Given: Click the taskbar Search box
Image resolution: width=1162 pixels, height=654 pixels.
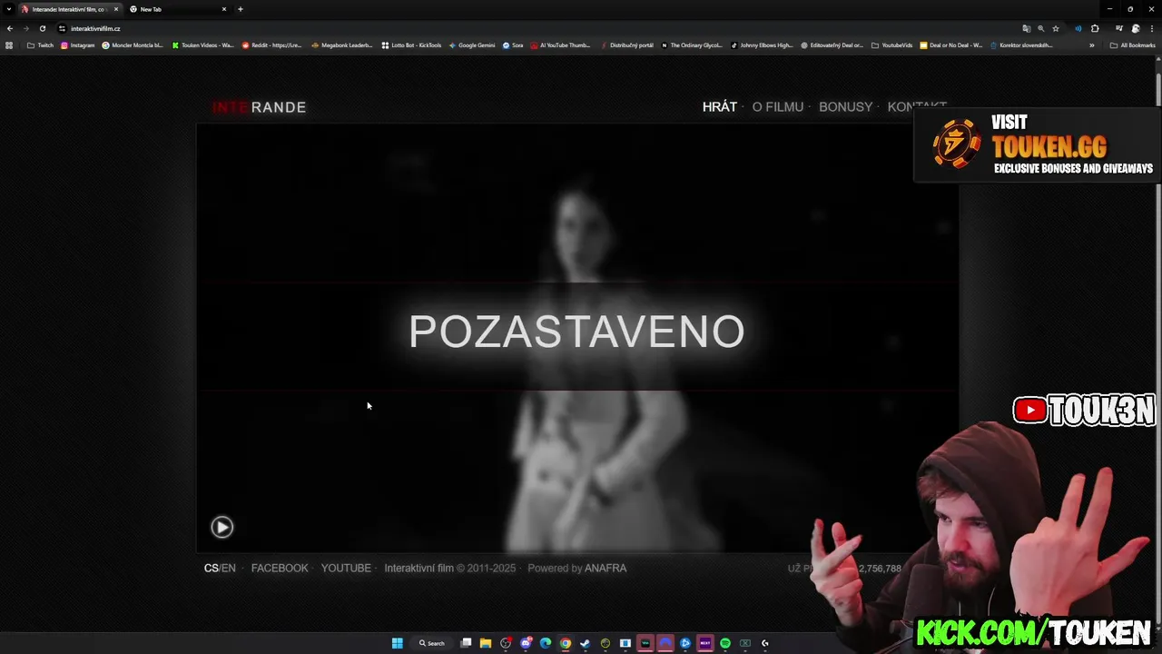Looking at the screenshot, I should tap(433, 643).
